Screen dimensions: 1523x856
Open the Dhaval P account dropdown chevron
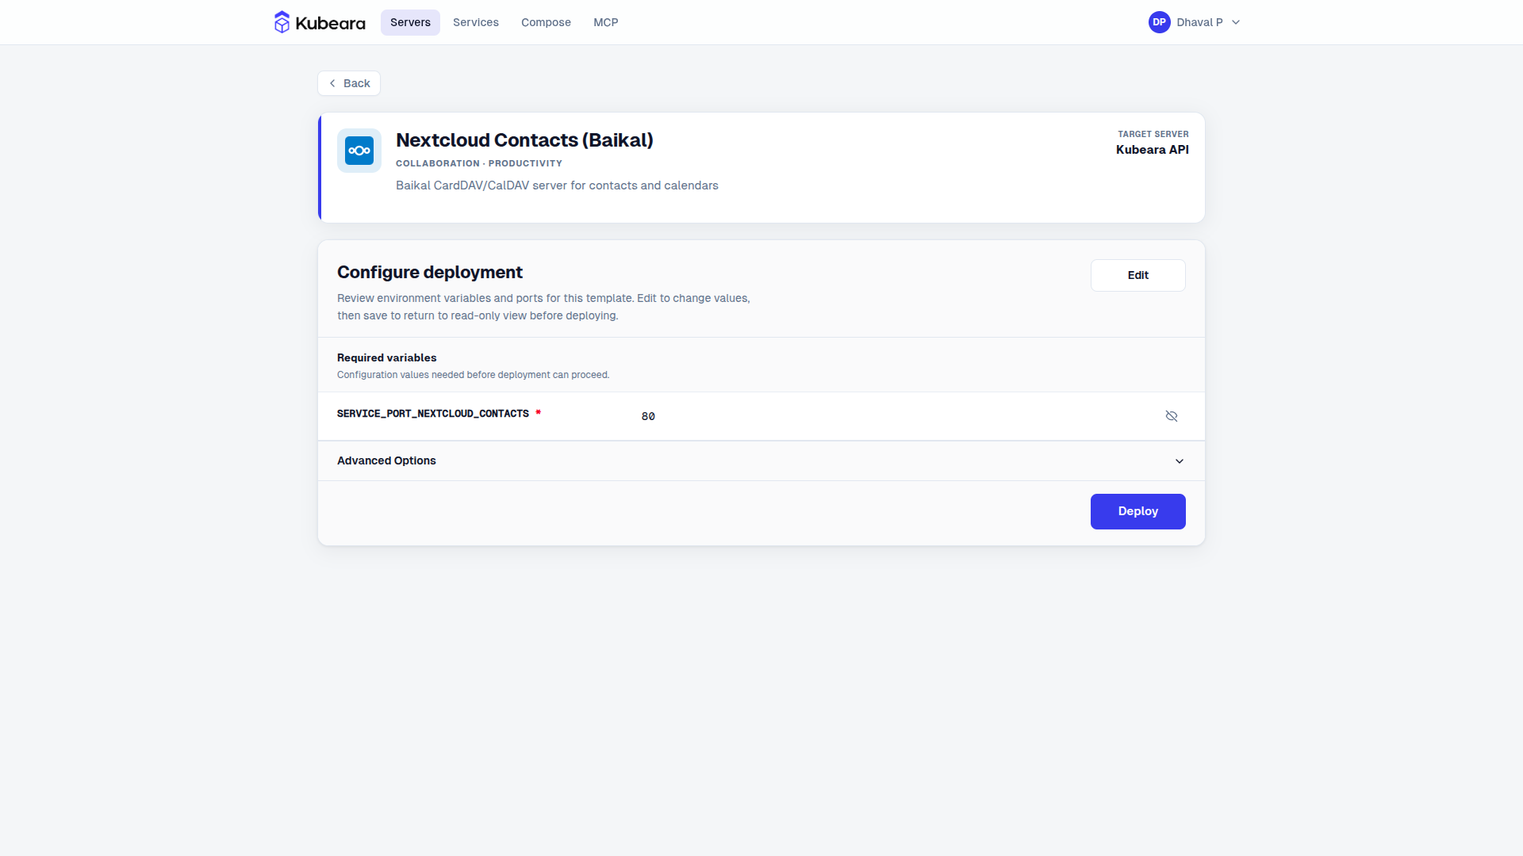[1236, 22]
